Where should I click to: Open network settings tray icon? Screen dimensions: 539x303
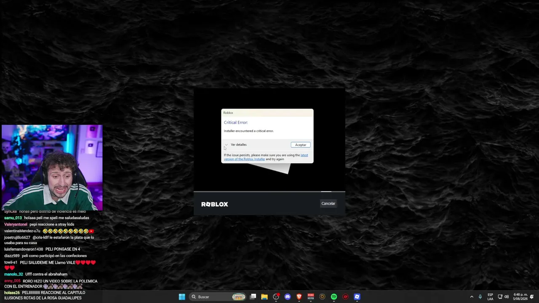[500, 297]
